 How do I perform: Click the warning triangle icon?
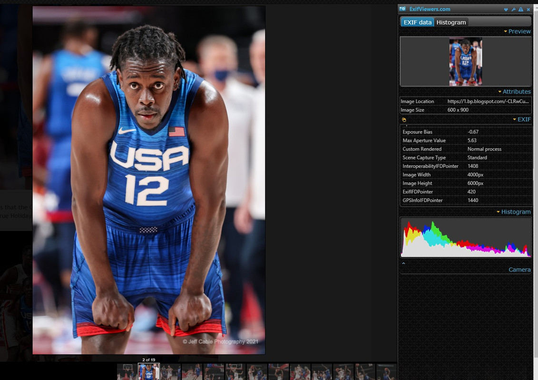coord(521,9)
